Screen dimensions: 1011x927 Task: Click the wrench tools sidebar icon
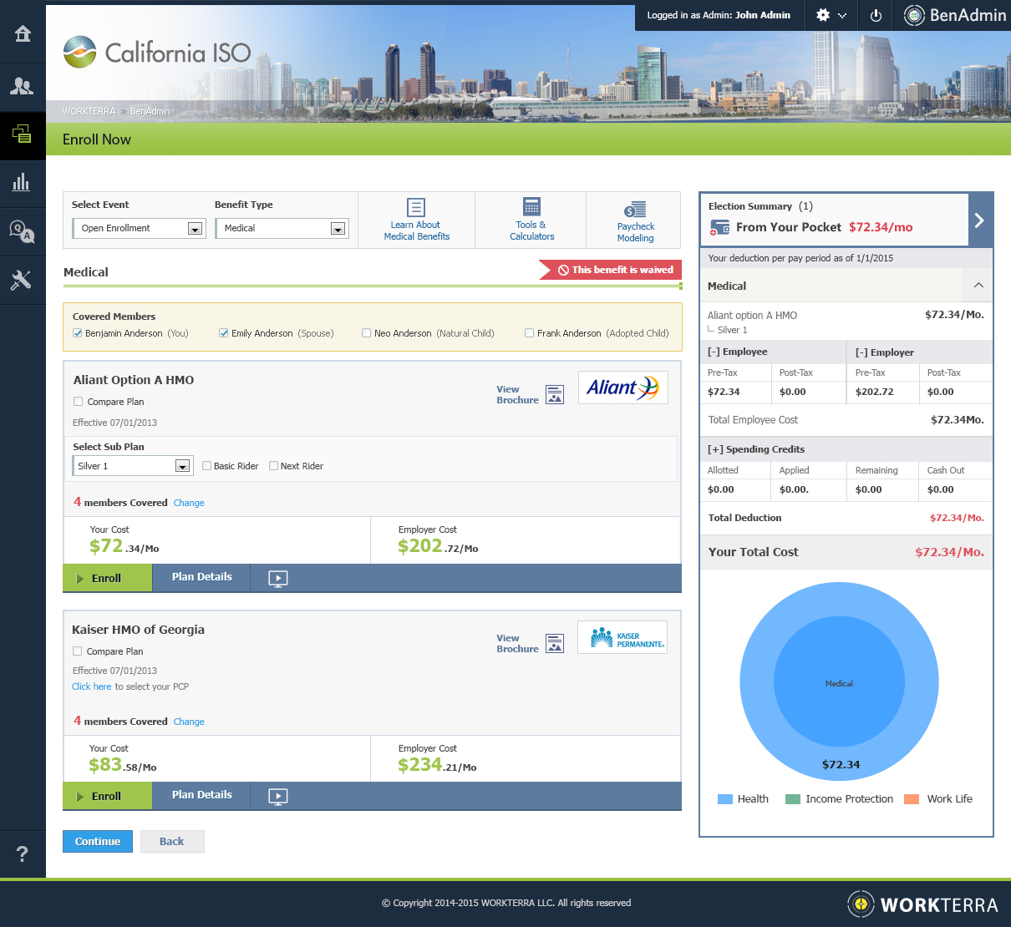(23, 280)
